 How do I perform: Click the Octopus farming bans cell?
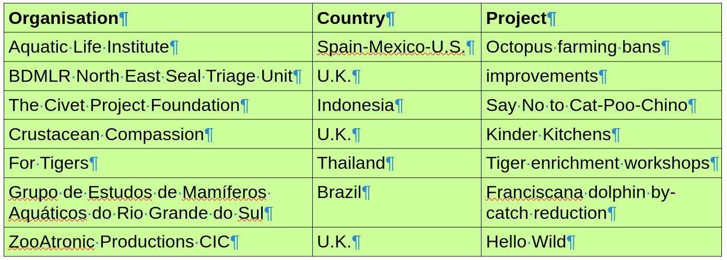coord(573,47)
